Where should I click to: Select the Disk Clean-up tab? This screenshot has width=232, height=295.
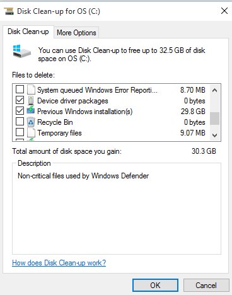pos(28,32)
